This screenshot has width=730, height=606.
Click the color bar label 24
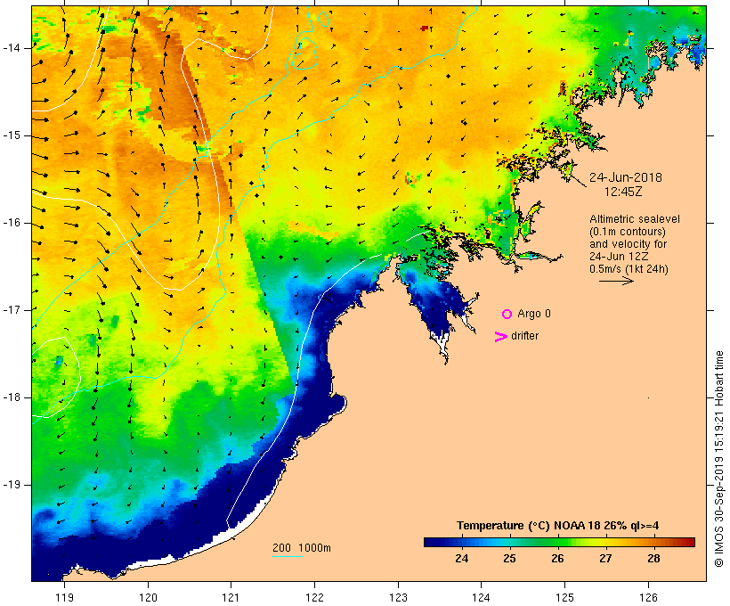pyautogui.click(x=461, y=559)
